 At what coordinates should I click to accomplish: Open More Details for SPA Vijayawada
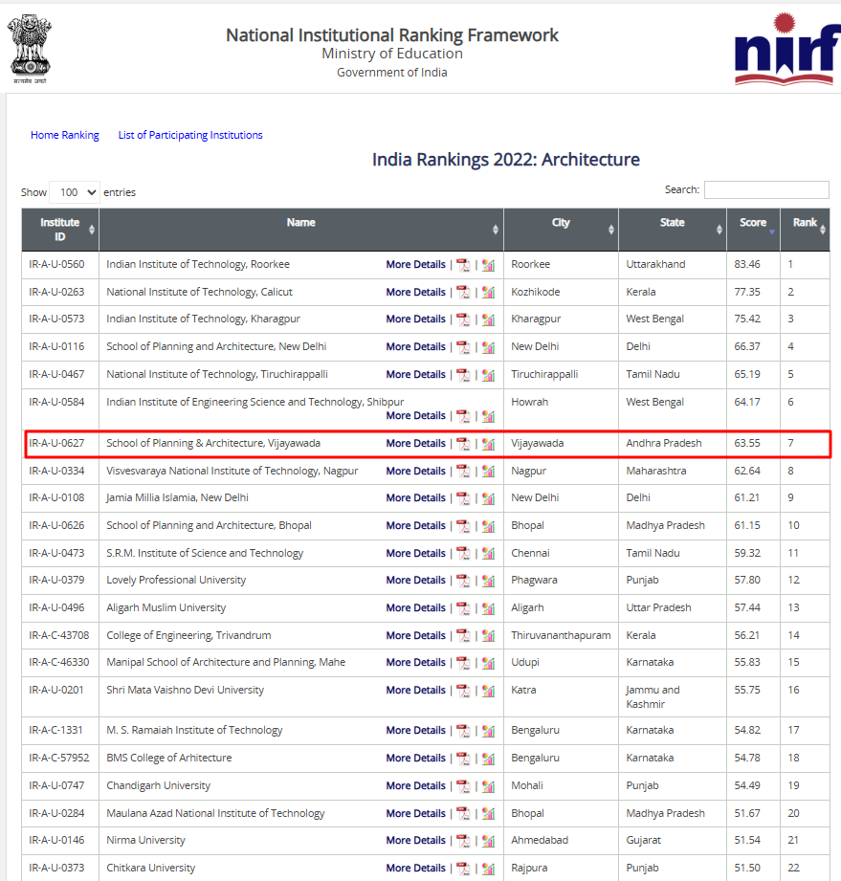pos(415,443)
